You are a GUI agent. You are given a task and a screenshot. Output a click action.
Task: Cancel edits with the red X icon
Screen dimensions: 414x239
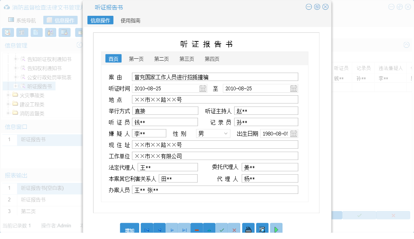(x=234, y=230)
